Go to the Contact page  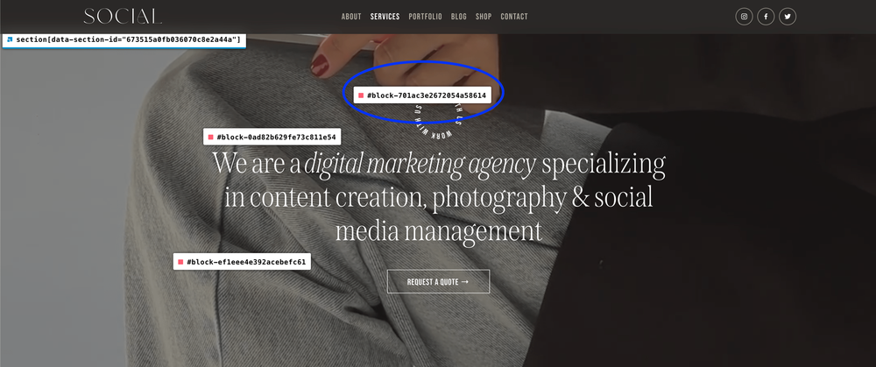[x=514, y=17]
